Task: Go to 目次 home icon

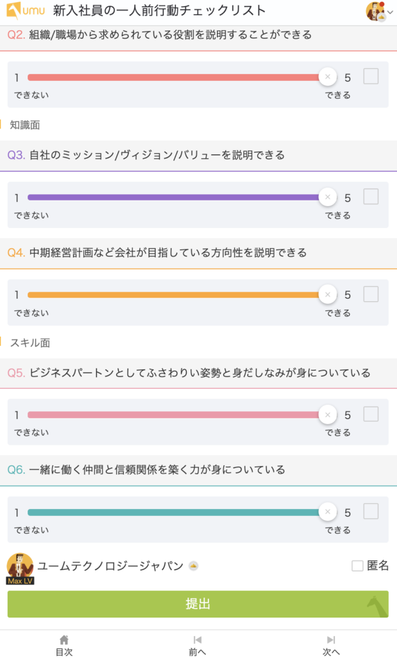Action: click(63, 640)
